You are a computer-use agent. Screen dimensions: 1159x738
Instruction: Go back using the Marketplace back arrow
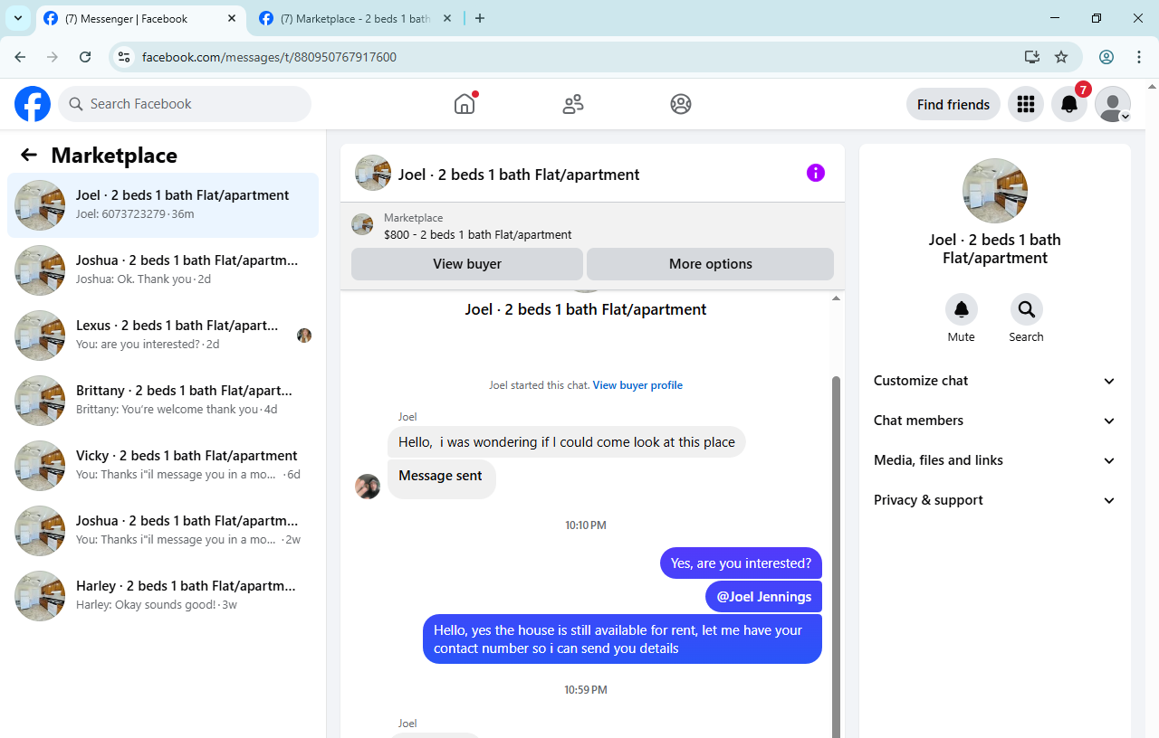[x=29, y=156]
